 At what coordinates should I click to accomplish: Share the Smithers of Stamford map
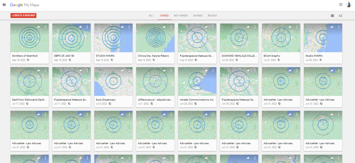[38, 27]
